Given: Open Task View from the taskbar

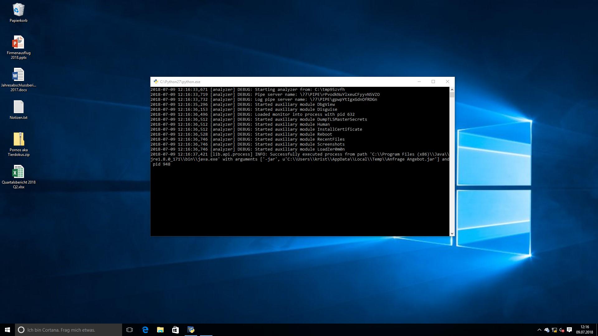Looking at the screenshot, I should coord(130,330).
